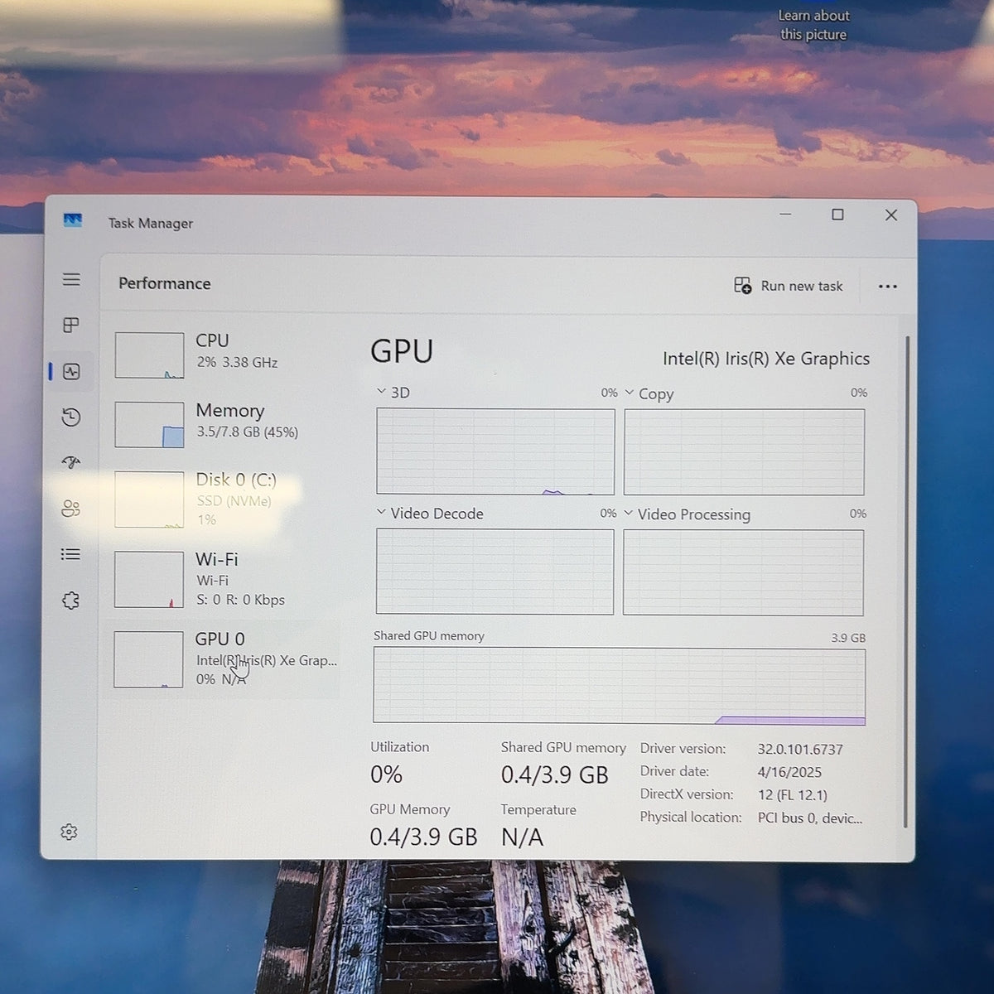Click GPU Memory 0.4/3.9 GB value

(423, 837)
